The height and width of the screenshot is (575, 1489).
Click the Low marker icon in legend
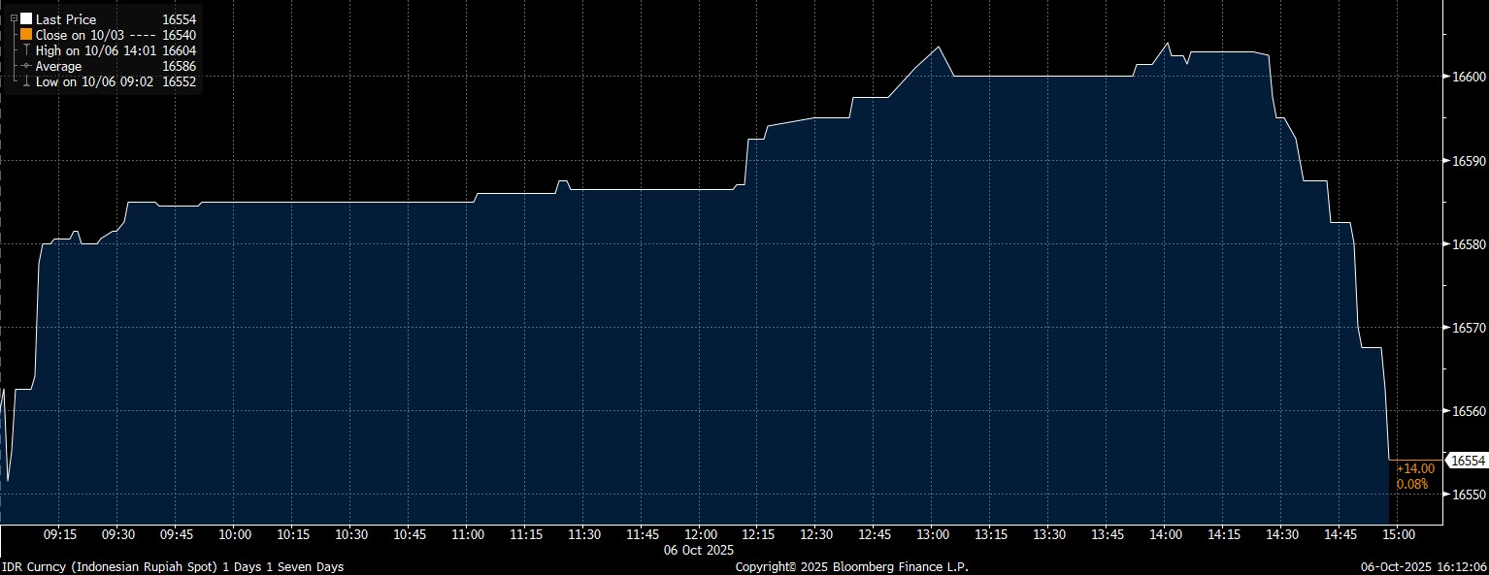click(26, 82)
